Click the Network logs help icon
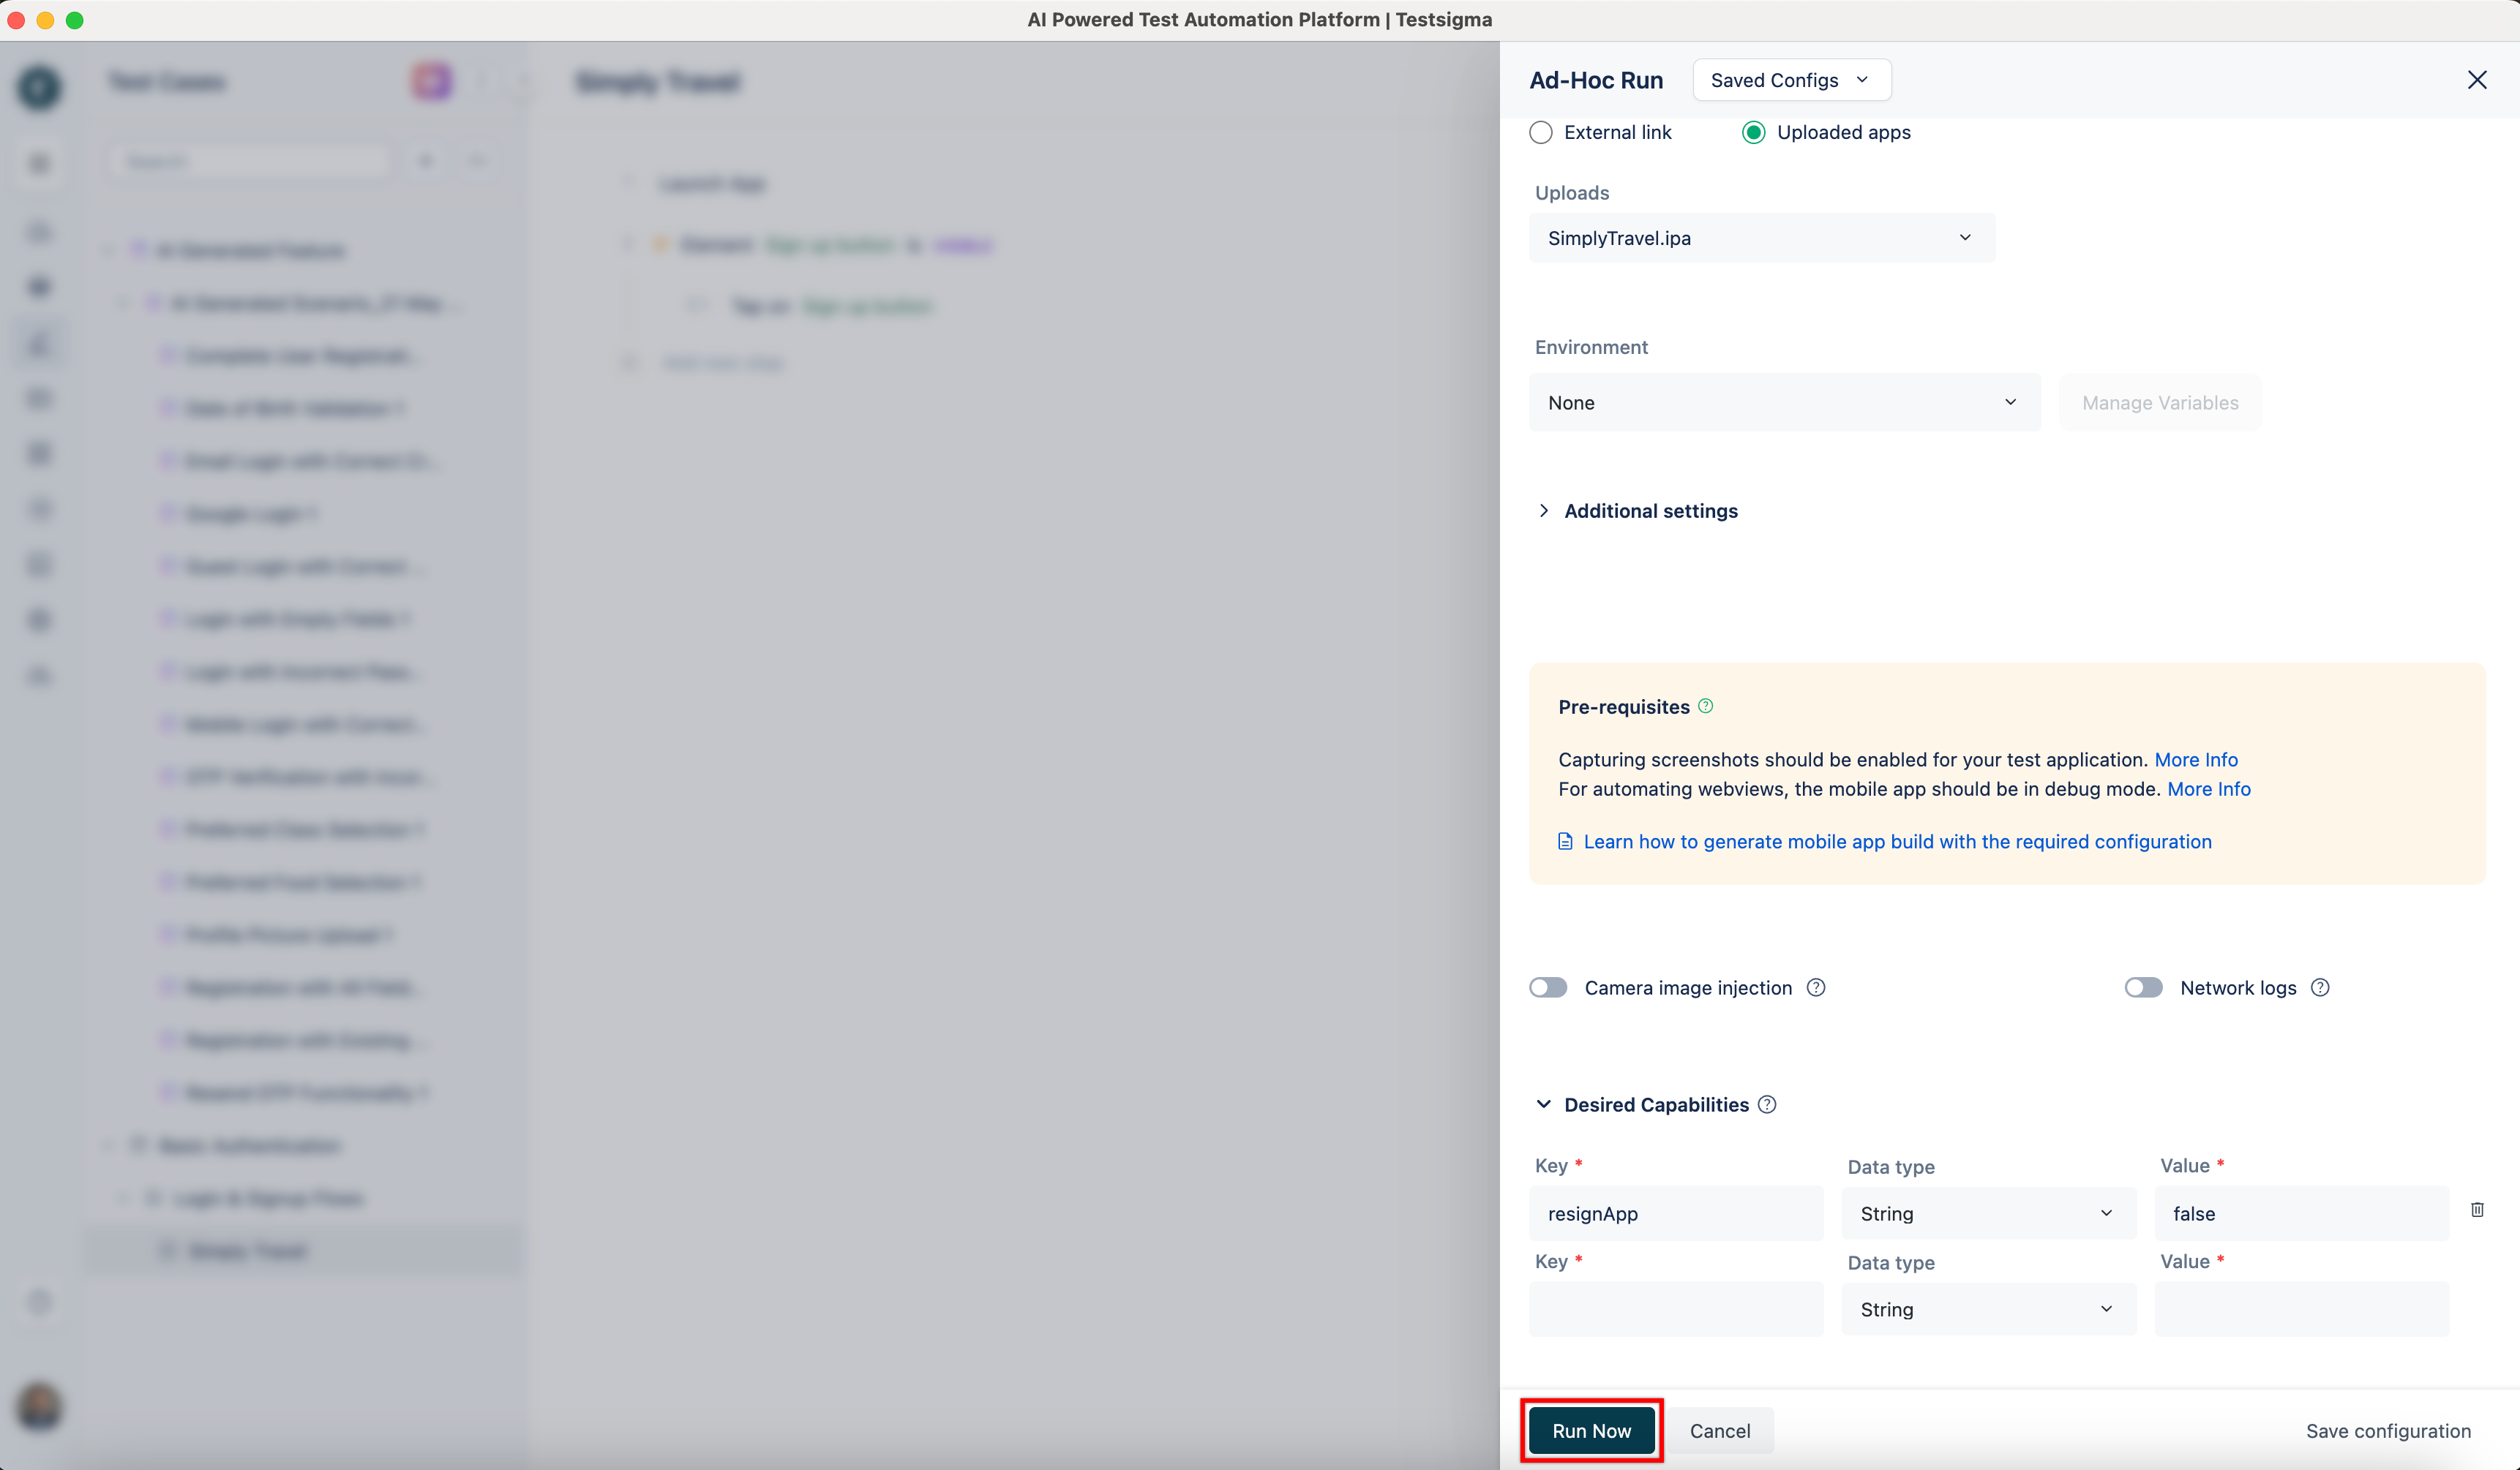The height and width of the screenshot is (1470, 2520). (2320, 987)
